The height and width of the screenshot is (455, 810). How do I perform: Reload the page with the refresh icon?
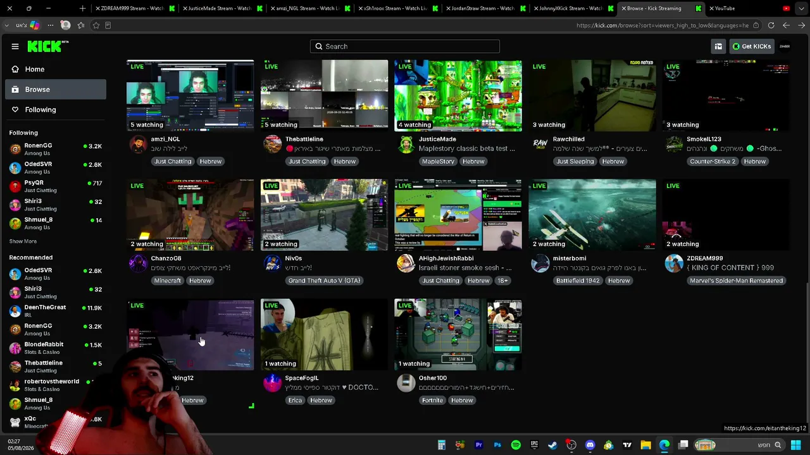771,25
